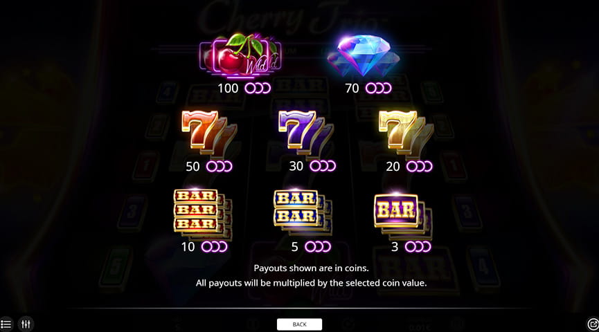Click the 70 coin payout rings
Image resolution: width=599 pixels, height=332 pixels.
click(x=378, y=88)
